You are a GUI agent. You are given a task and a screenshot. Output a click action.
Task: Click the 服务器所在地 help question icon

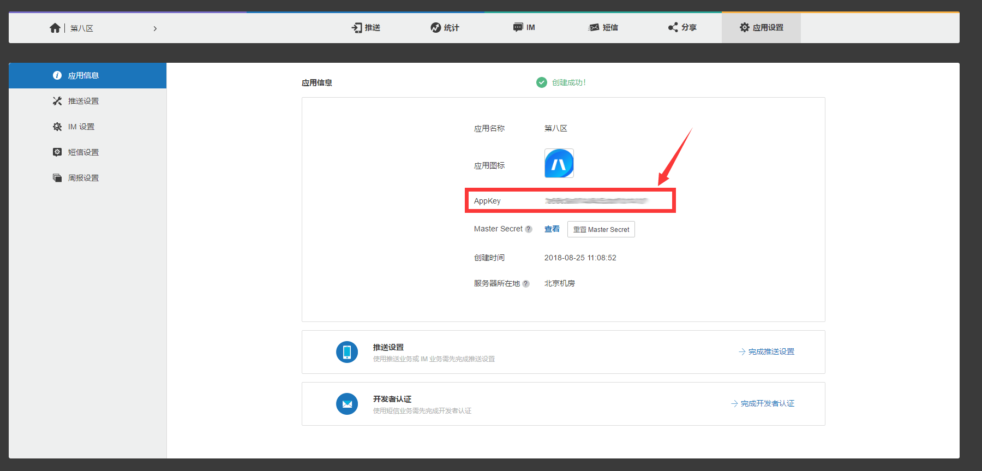526,284
